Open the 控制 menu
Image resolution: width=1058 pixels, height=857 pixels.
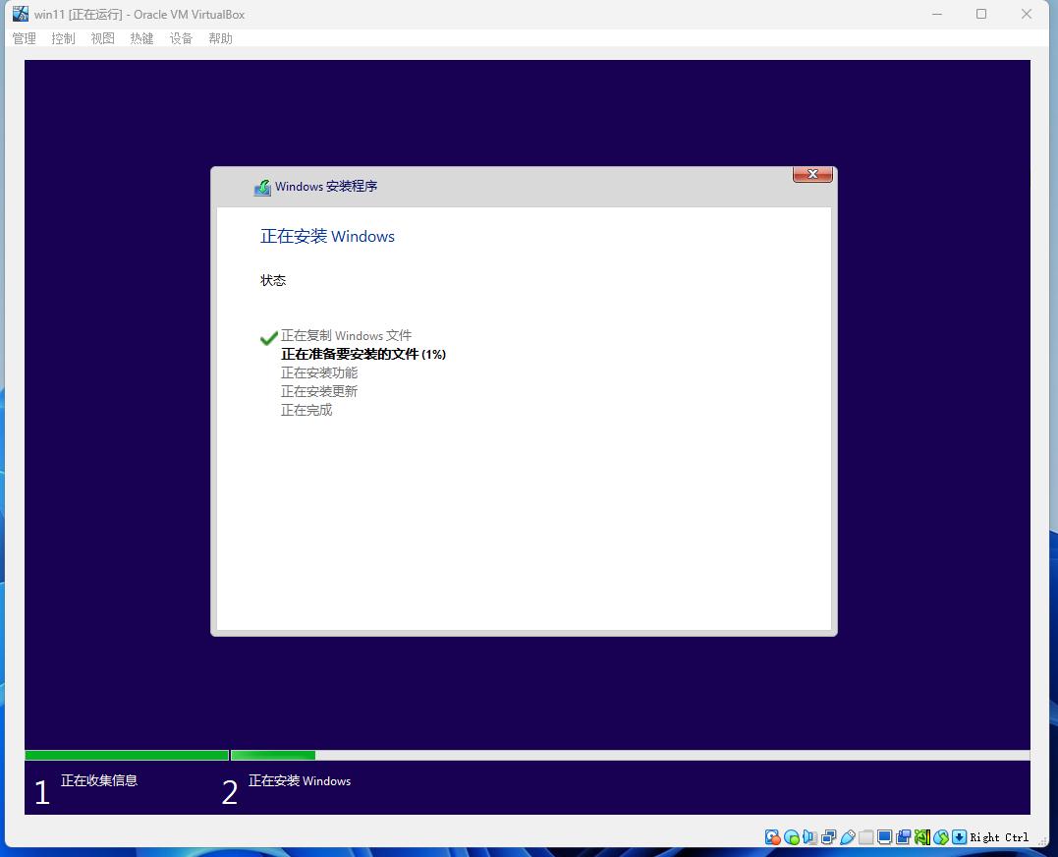(x=64, y=38)
